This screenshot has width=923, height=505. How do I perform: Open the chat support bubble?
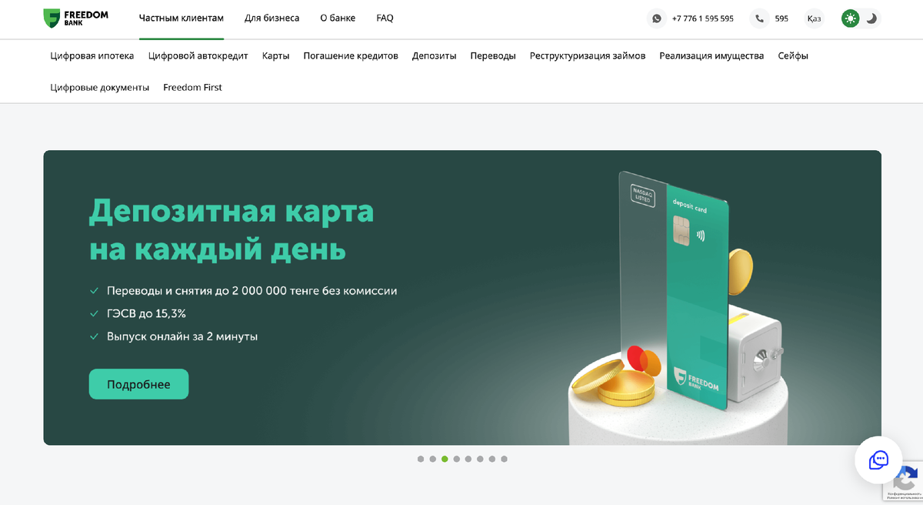878,460
